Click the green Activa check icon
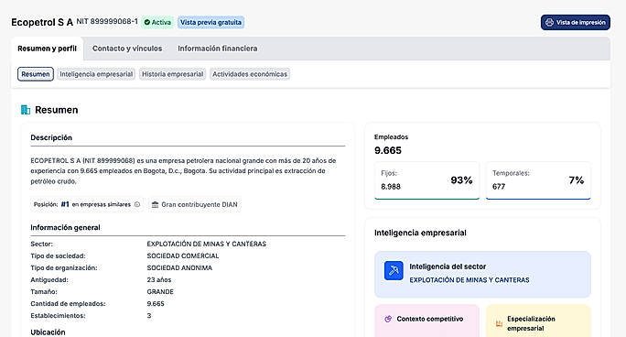 coord(147,22)
